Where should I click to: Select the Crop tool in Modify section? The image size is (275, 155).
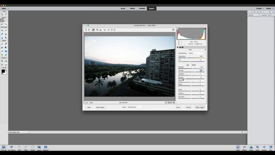click(2, 61)
